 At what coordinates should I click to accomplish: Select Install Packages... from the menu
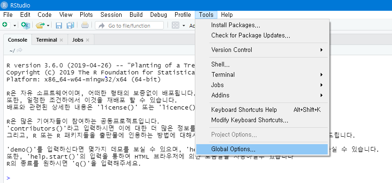point(262,25)
